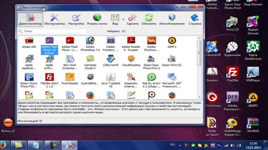Select the Adobe Shockwave entry
The width and height of the screenshot is (268, 150).
(x=152, y=44)
